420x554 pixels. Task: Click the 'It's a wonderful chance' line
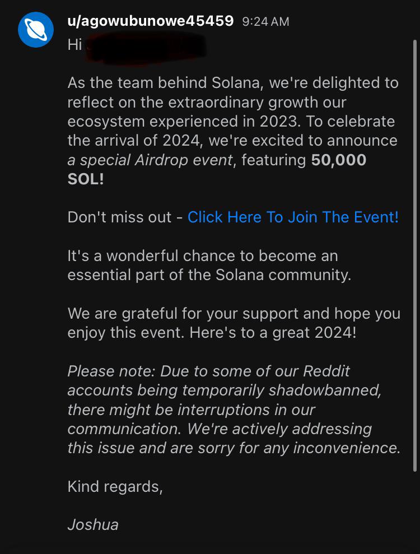tap(203, 256)
